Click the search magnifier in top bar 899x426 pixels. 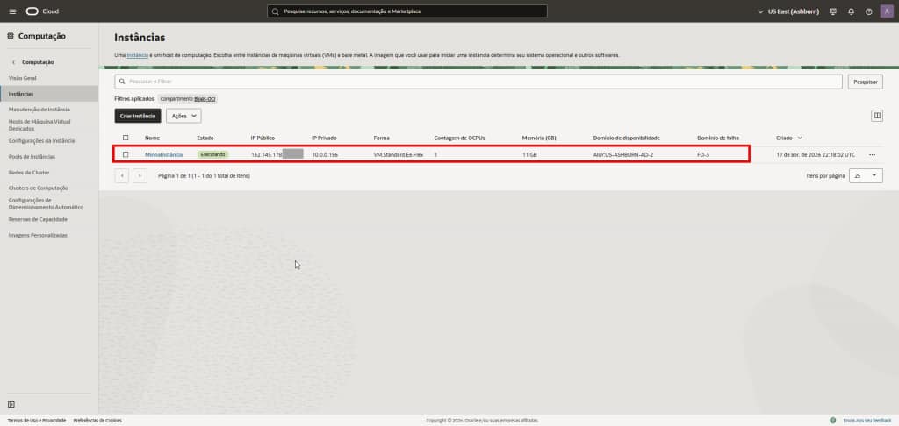(x=275, y=11)
